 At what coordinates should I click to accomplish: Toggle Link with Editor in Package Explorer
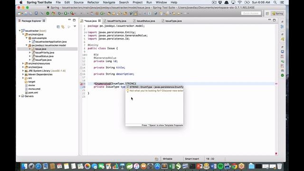click(x=63, y=27)
